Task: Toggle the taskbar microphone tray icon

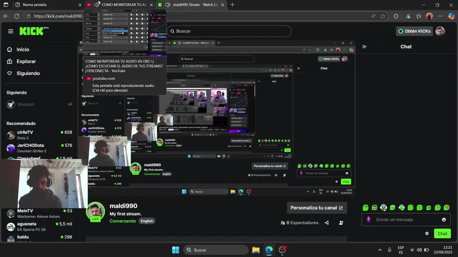Action: tap(389, 250)
